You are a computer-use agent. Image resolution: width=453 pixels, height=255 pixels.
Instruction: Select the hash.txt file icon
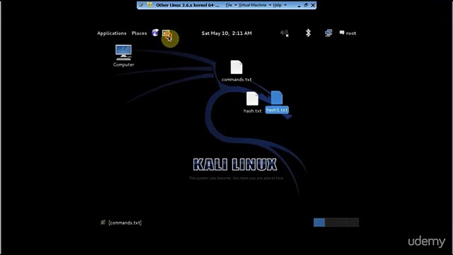pos(252,98)
